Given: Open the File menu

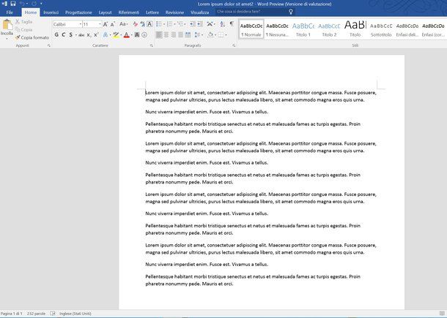Looking at the screenshot, I should click(10, 12).
